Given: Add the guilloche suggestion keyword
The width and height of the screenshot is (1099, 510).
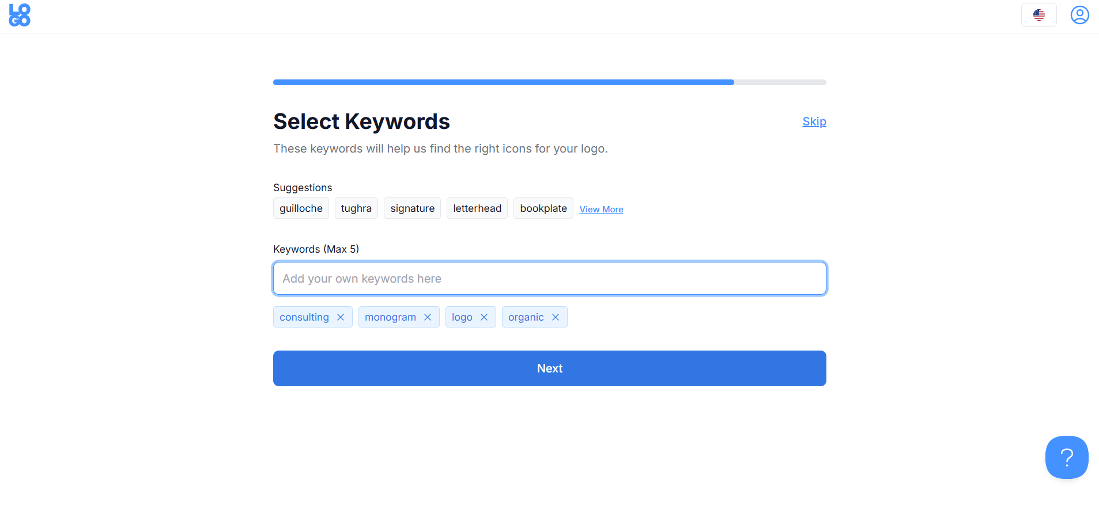Looking at the screenshot, I should coord(301,208).
